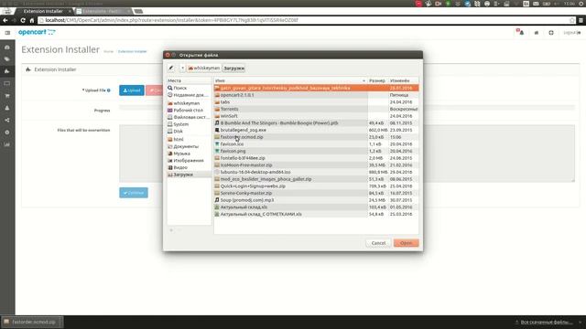Open System gear icon in OpenCart sidebar
586x329 pixels.
(7, 133)
